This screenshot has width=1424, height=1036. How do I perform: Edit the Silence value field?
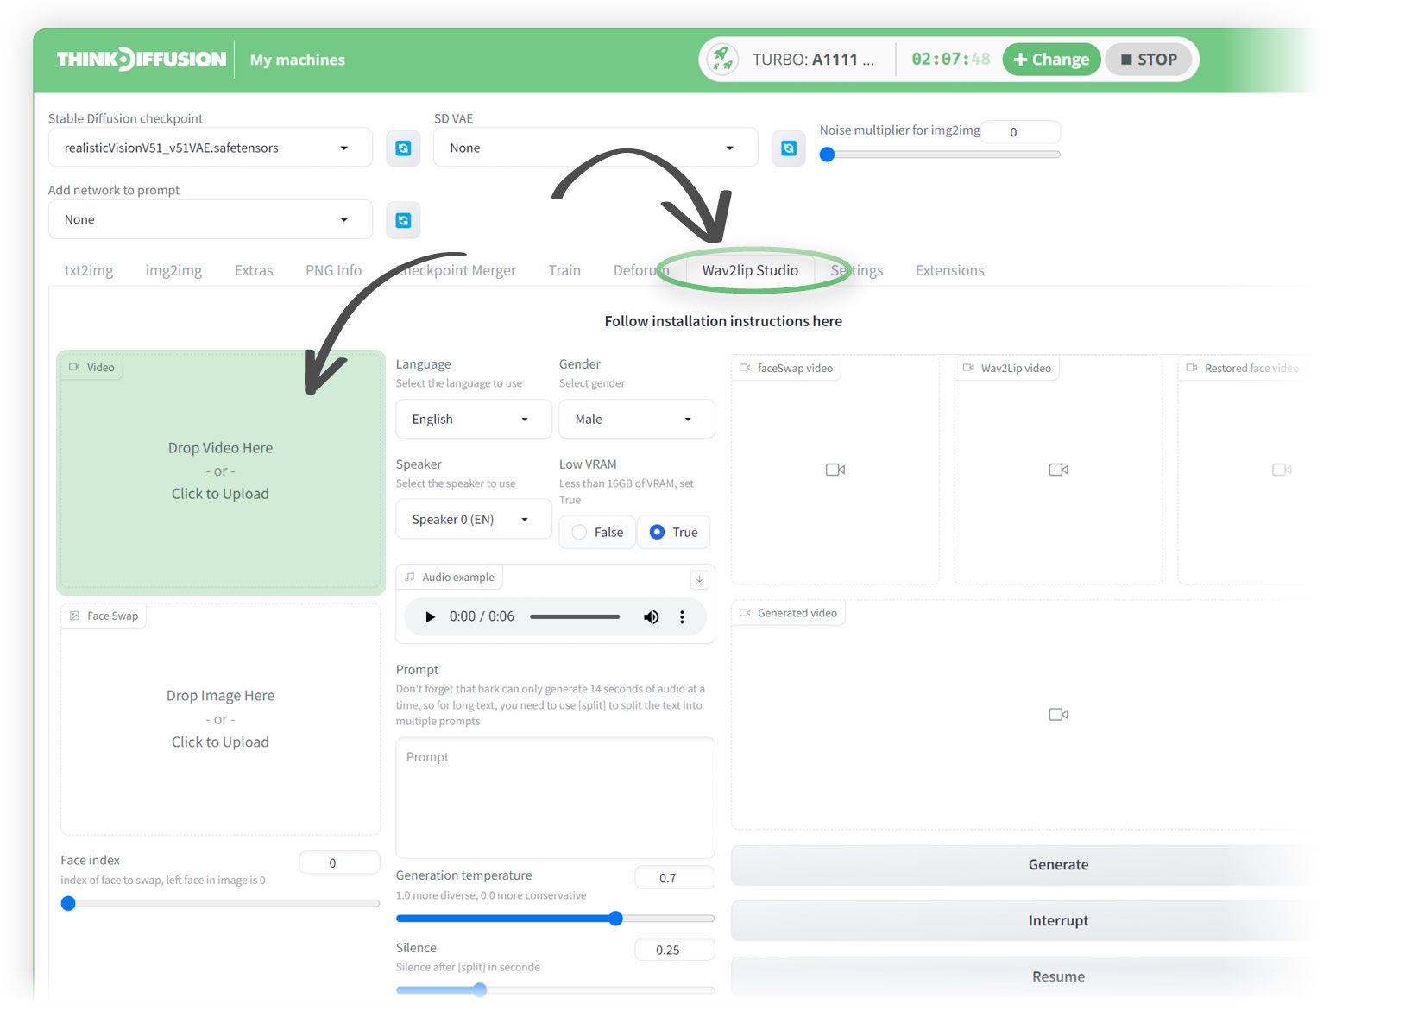click(675, 950)
